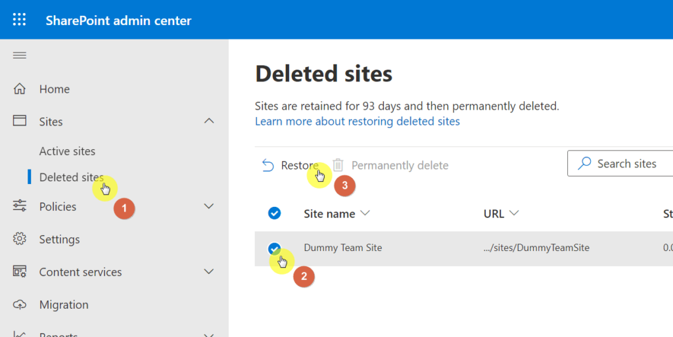Open the URL column sort dropdown
Viewport: 673px width, 337px height.
coord(514,213)
